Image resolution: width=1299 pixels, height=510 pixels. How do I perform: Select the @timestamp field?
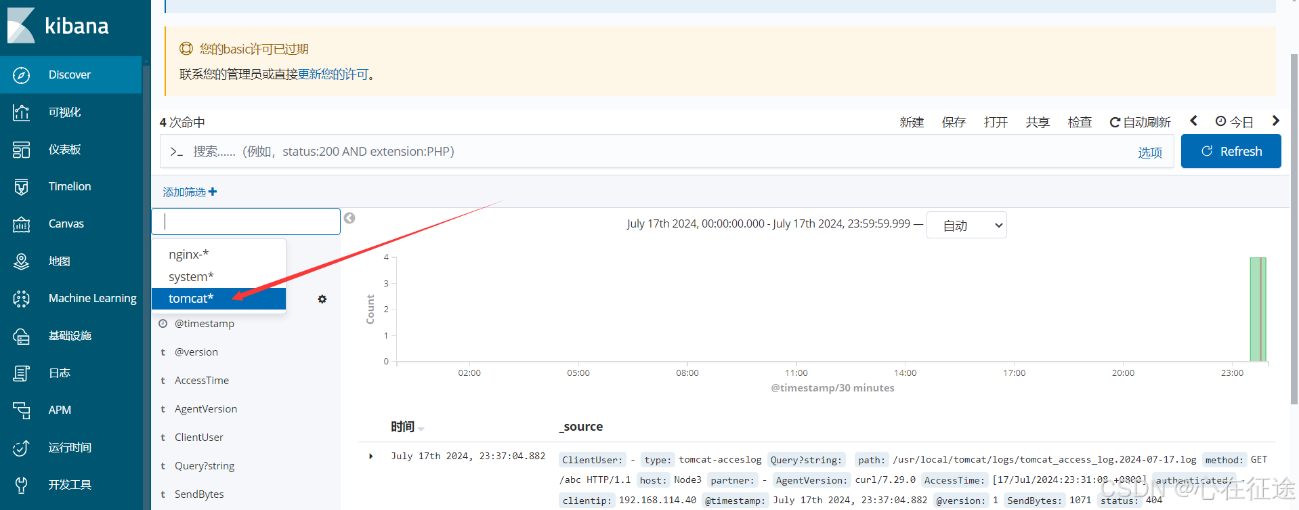(x=205, y=324)
